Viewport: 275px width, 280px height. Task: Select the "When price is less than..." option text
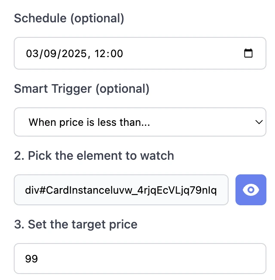pos(89,122)
